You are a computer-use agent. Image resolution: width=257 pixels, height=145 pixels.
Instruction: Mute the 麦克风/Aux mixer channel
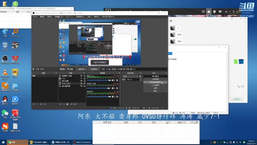tap(113, 80)
